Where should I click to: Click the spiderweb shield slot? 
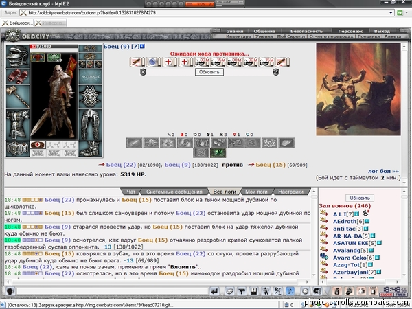coord(90,96)
